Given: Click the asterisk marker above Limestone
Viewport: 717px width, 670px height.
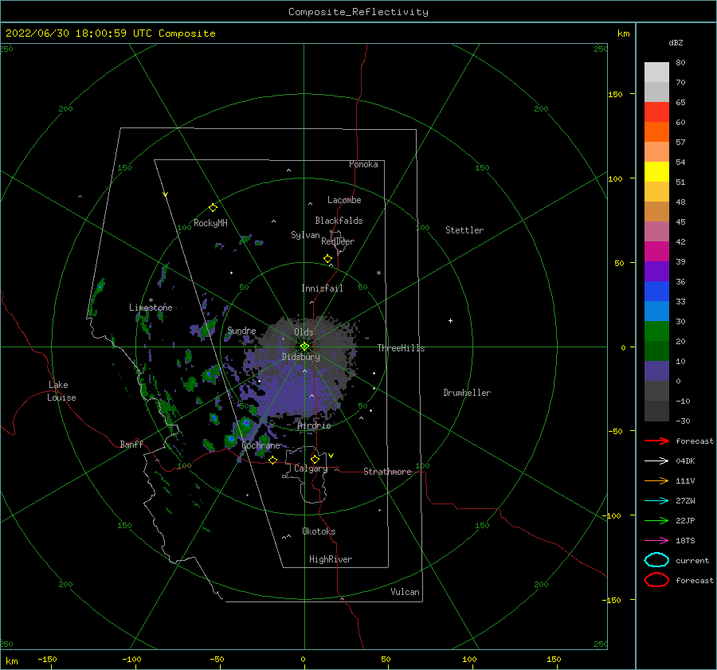Looking at the screenshot, I should (x=151, y=301).
